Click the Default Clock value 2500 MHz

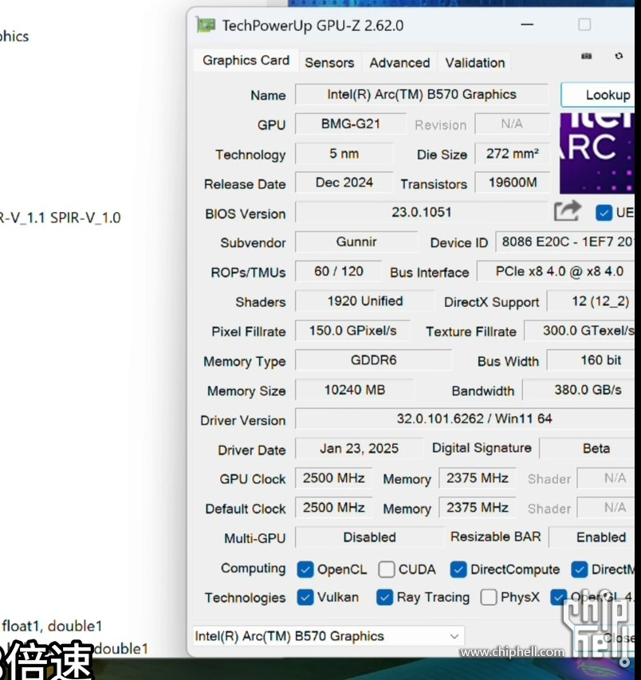(x=333, y=507)
